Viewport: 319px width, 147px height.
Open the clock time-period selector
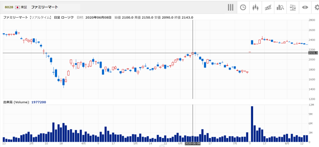point(243,7)
